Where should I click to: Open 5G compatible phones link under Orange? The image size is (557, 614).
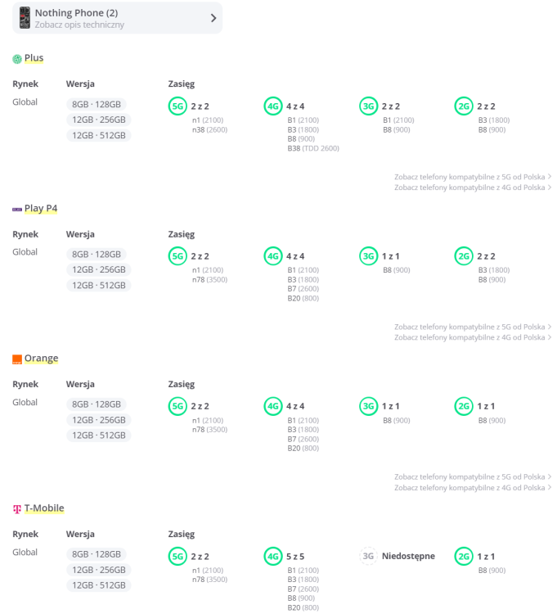click(472, 476)
